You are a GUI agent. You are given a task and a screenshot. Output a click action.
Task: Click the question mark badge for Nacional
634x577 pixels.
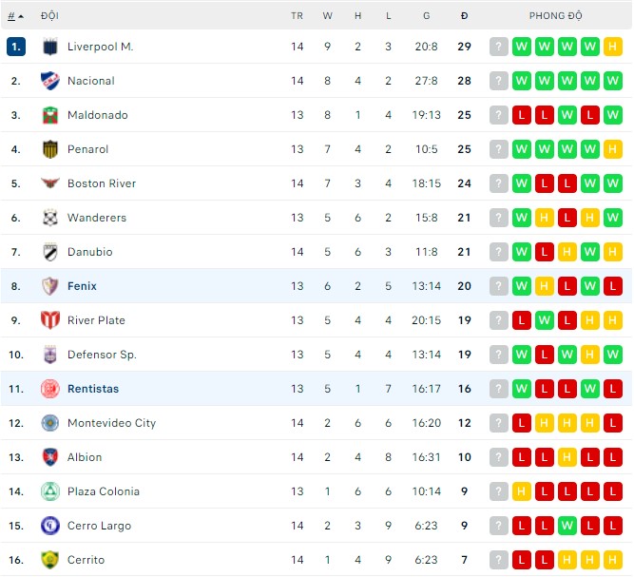click(499, 81)
